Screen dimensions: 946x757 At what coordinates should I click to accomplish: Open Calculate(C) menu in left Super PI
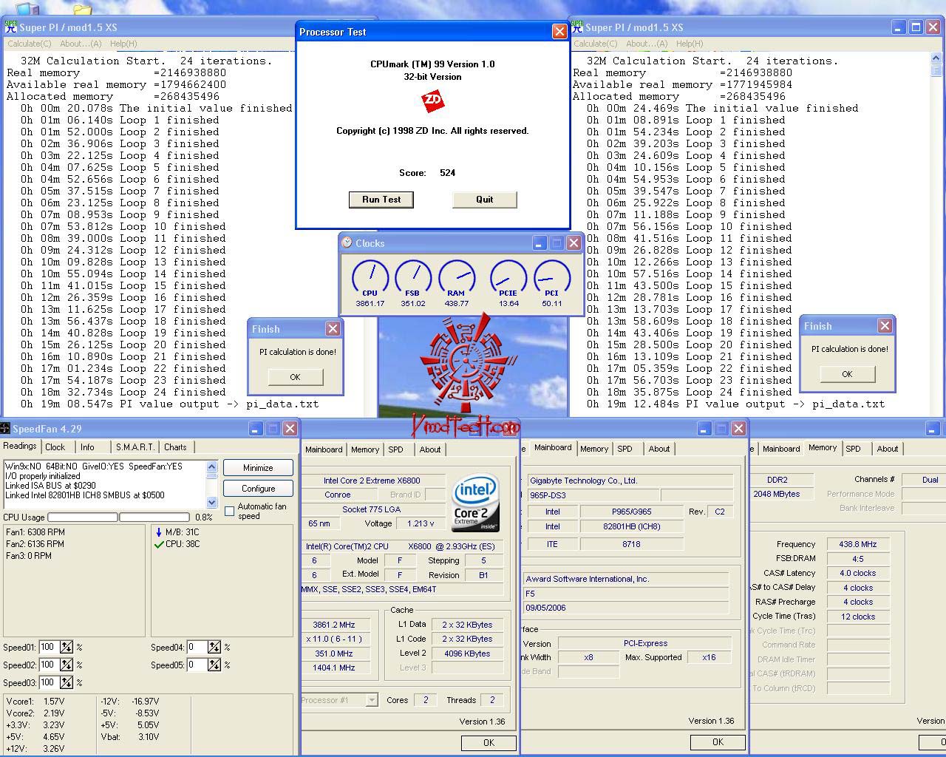(30, 44)
